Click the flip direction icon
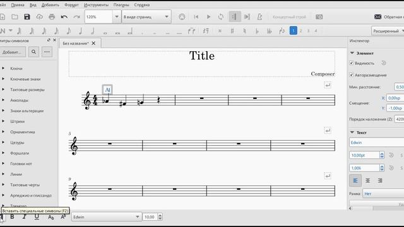The image size is (404, 227). (282, 31)
